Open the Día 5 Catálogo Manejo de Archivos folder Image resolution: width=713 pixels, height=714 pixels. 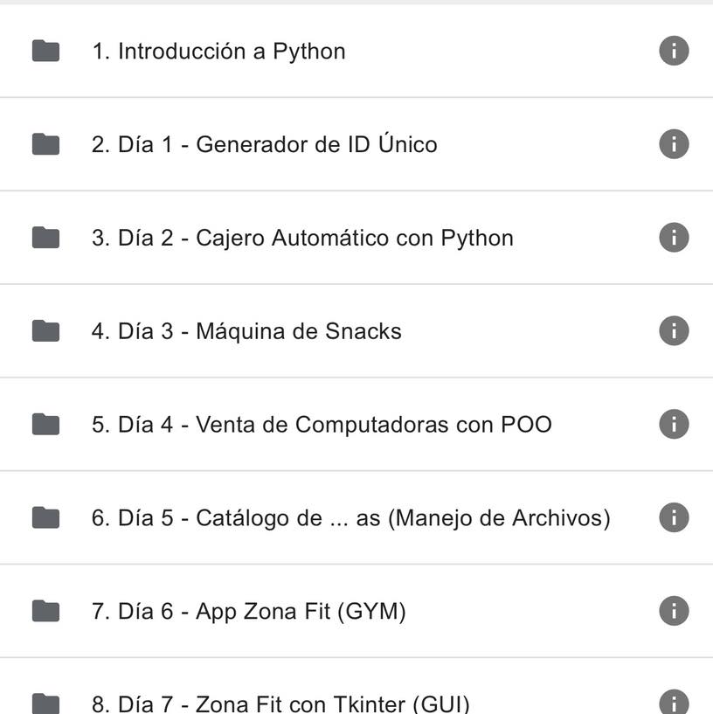356,517
